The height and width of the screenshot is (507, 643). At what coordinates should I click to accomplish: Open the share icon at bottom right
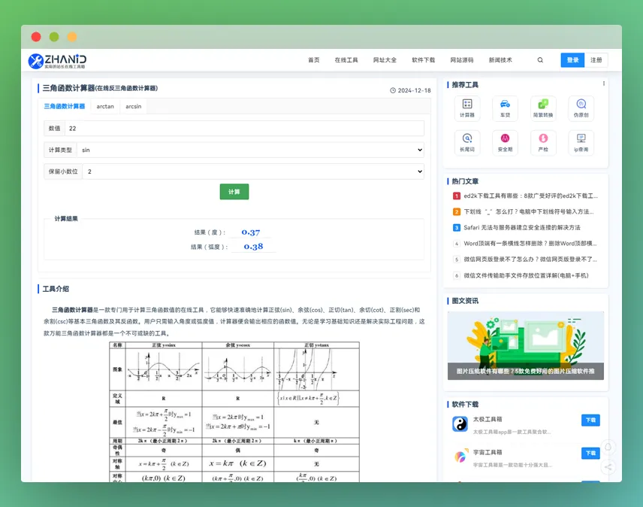608,468
